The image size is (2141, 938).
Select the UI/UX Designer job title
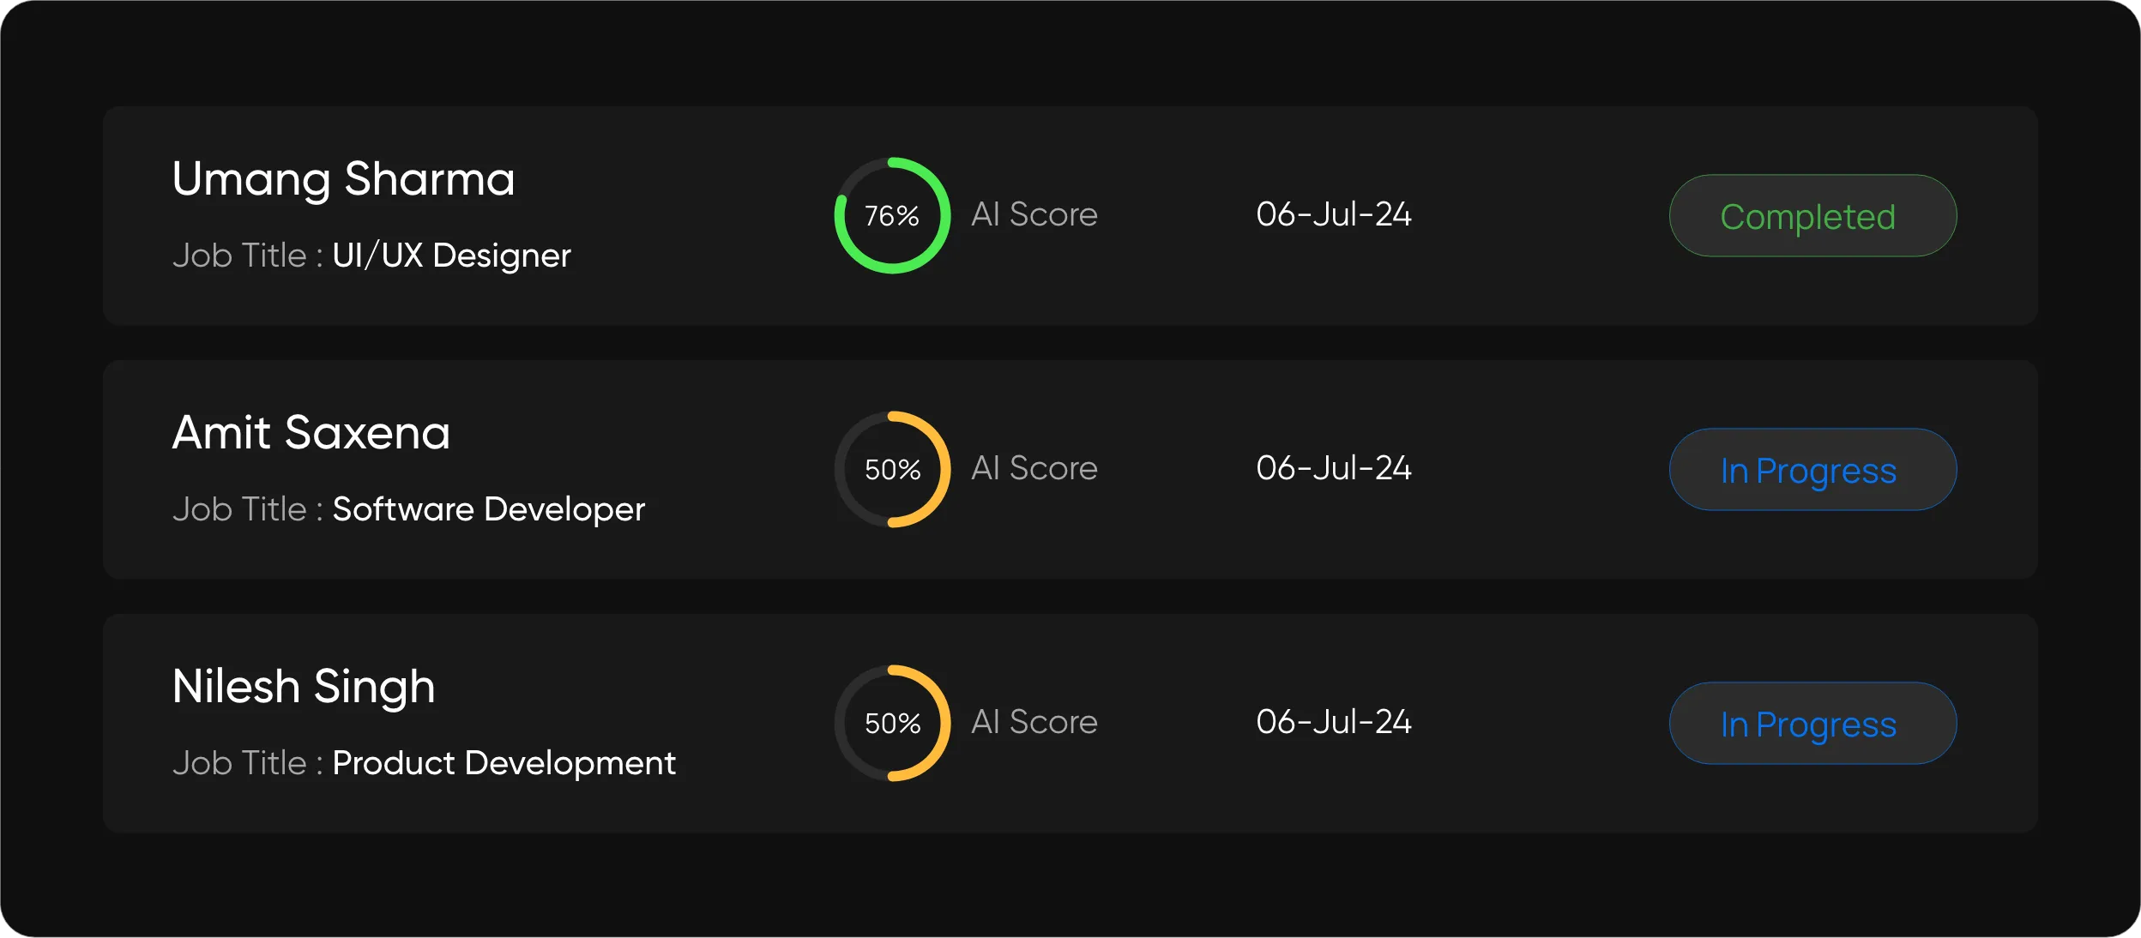click(451, 256)
